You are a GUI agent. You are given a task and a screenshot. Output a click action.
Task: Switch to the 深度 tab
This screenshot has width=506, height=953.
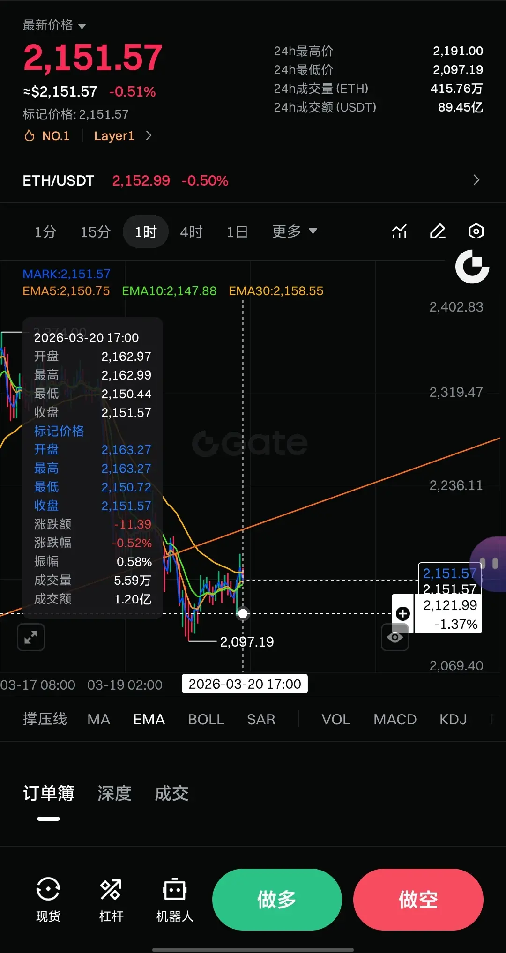(114, 793)
